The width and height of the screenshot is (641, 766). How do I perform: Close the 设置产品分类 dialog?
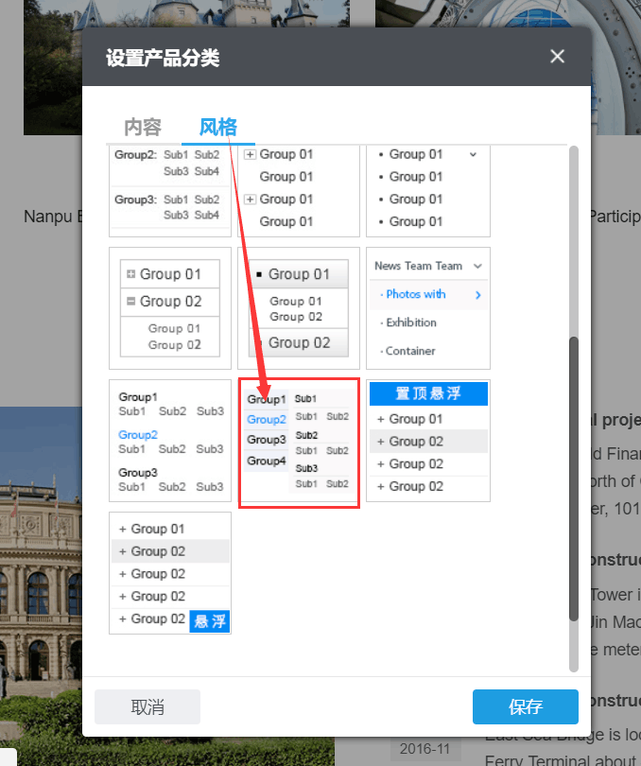[557, 57]
